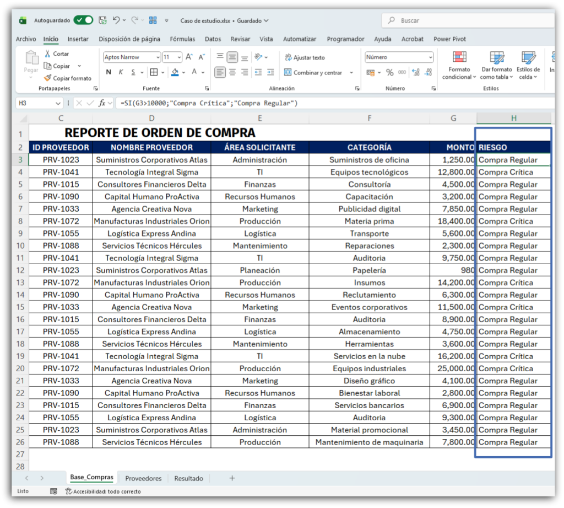Viewport: 564px width, 508px height.
Task: Click the percent style icon
Action: [389, 72]
